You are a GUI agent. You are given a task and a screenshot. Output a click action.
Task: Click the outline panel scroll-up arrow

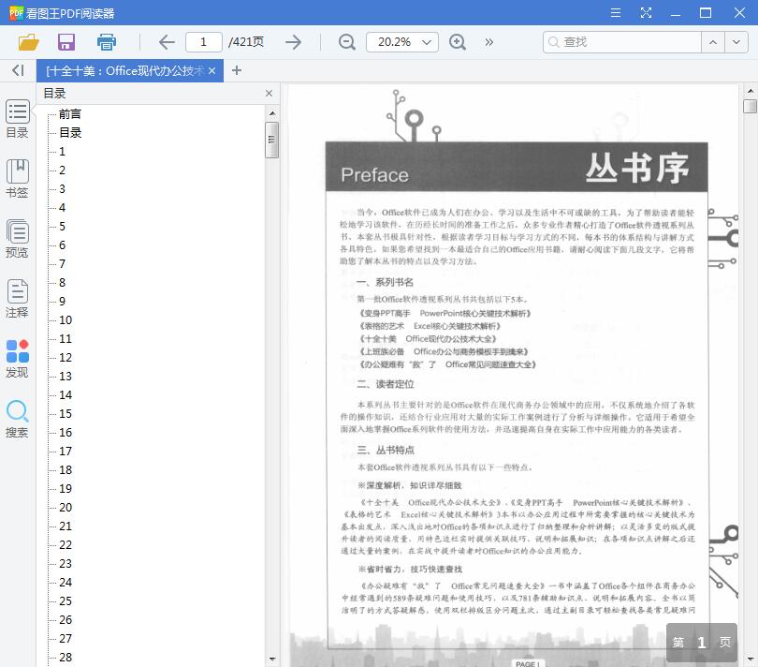[272, 112]
